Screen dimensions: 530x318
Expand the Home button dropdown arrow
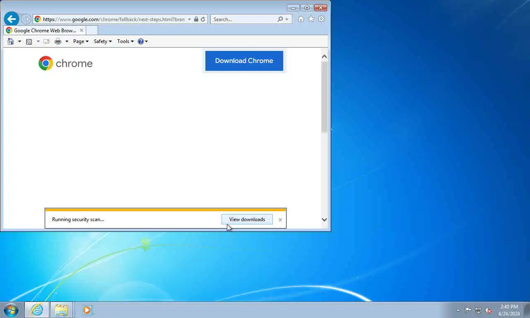(19, 41)
